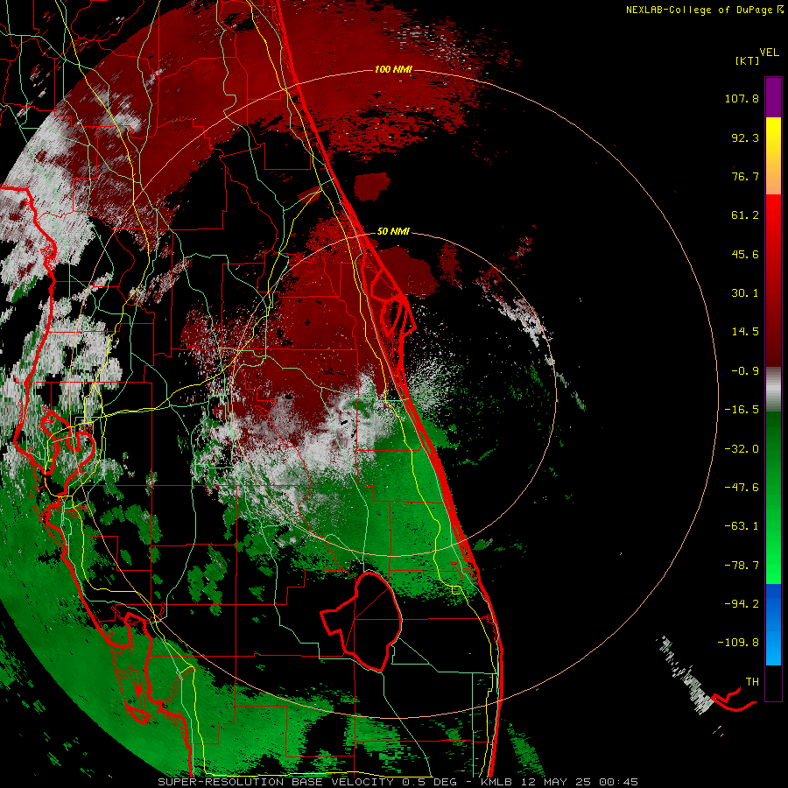Screen dimensions: 788x788
Task: Click the 14.5 velocity scale value
Action: (x=745, y=332)
